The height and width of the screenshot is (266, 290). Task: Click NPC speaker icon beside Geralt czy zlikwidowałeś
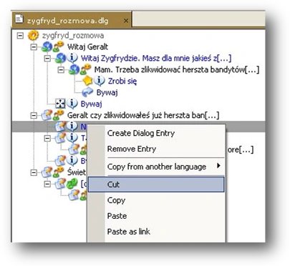59,114
